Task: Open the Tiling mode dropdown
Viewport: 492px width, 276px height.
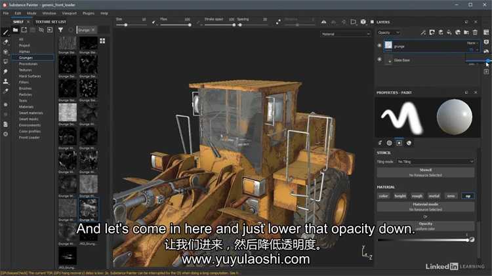Action: [435, 161]
